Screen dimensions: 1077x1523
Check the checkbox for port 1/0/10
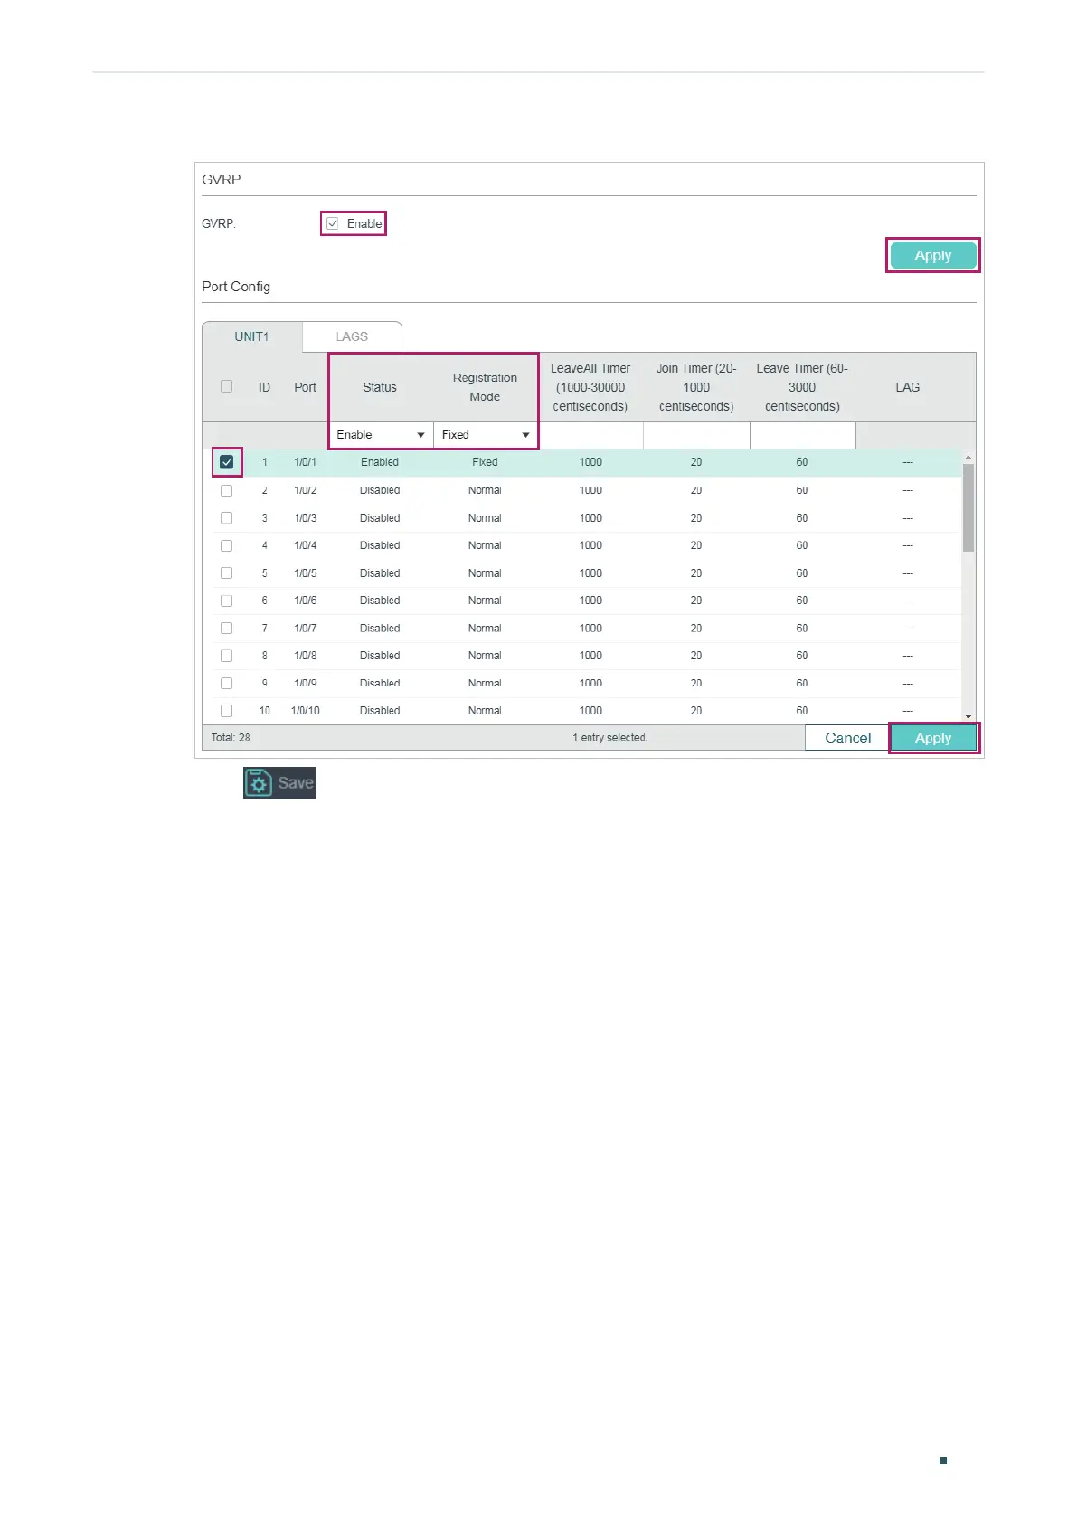coord(226,711)
